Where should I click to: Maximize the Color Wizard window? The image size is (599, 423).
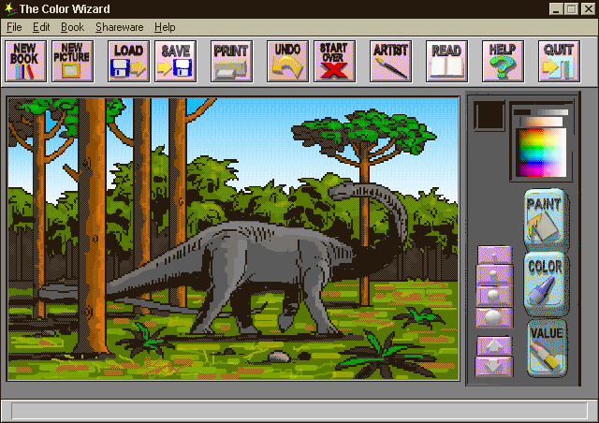(x=572, y=8)
